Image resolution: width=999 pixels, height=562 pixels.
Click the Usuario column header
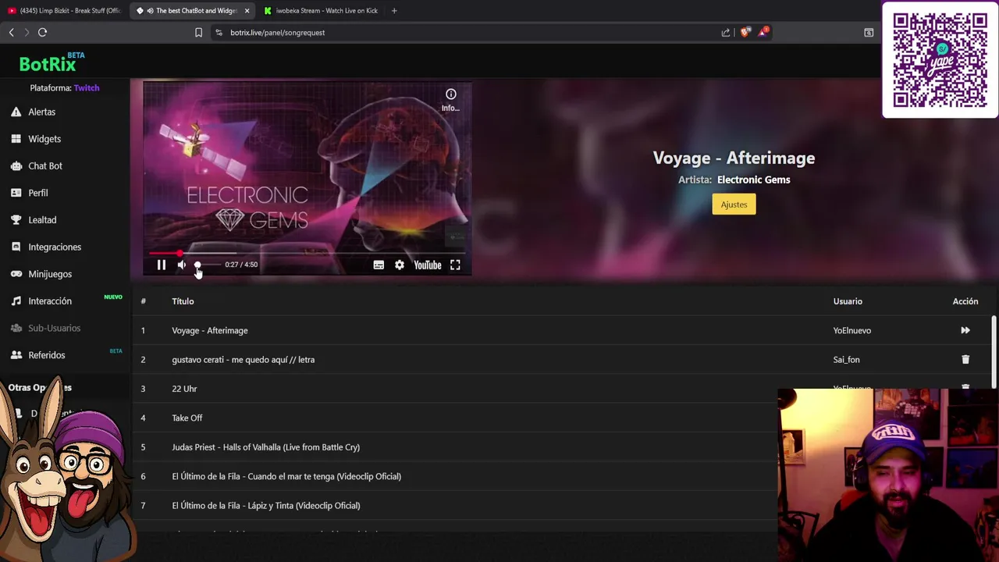click(848, 301)
